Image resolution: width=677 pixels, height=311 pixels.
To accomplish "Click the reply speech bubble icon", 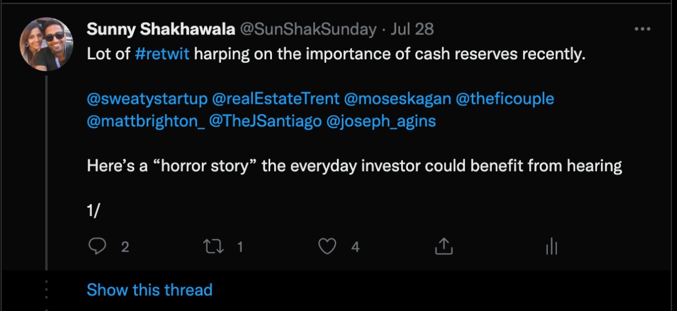I will [x=99, y=246].
